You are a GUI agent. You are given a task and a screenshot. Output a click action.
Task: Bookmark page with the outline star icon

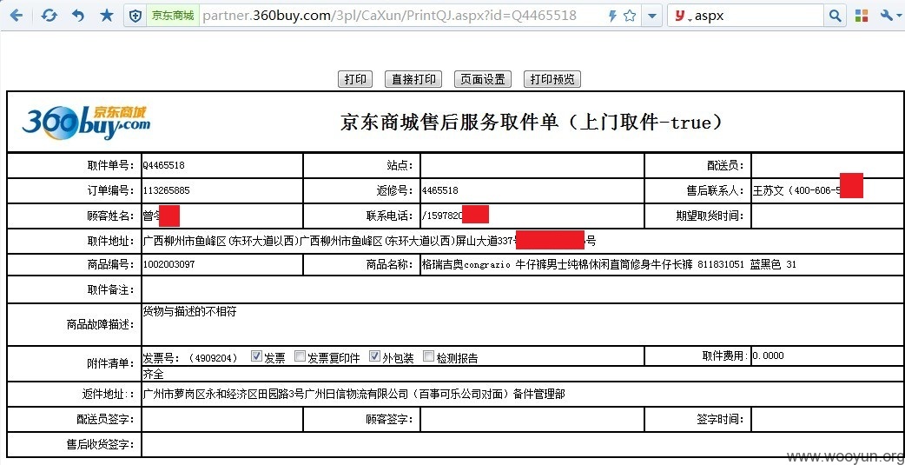[x=630, y=16]
